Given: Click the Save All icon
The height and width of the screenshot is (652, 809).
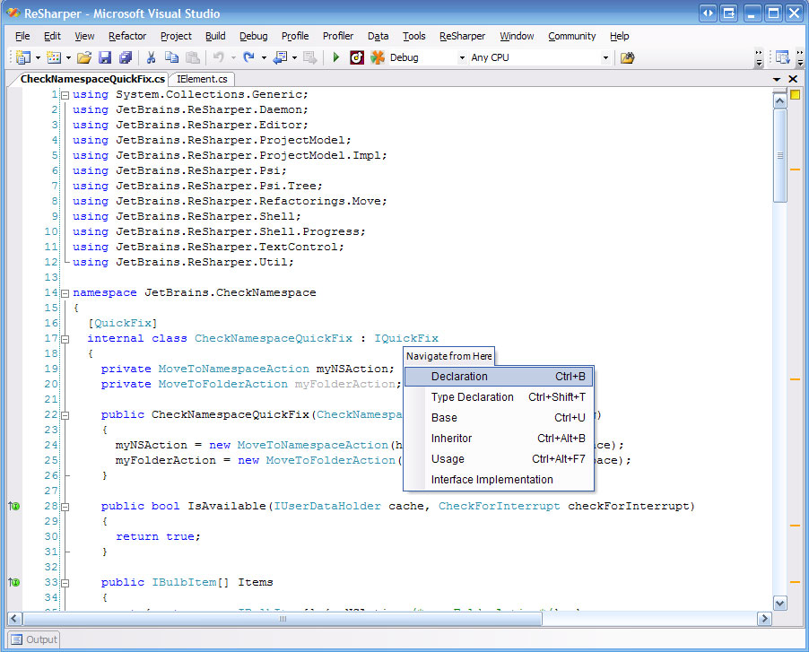Looking at the screenshot, I should tap(125, 57).
